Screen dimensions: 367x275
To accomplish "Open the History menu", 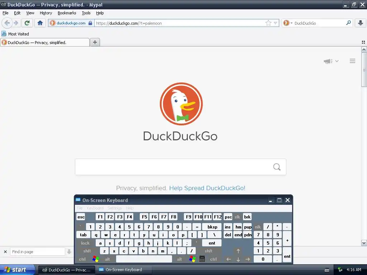I will click(x=46, y=13).
